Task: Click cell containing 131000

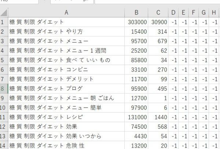Action: tap(136, 117)
